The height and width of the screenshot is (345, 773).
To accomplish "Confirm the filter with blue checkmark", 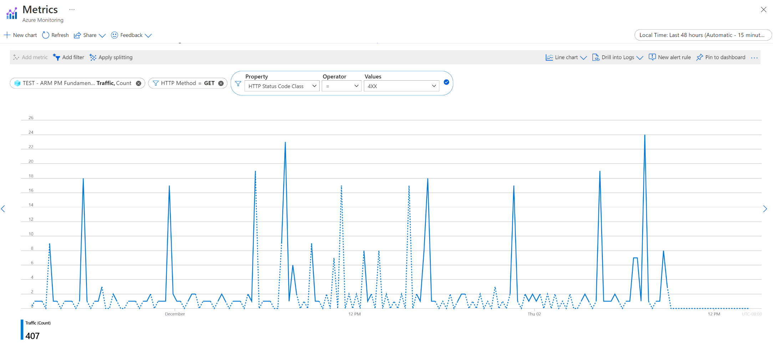I will (x=446, y=82).
